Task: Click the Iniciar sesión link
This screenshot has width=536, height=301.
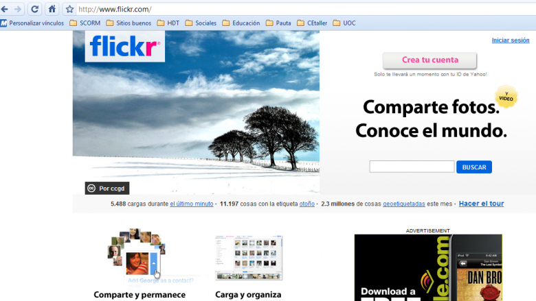Action: (511, 40)
